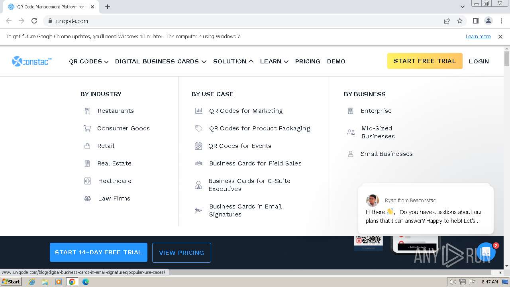Dismiss the Chrome update notification banner
This screenshot has height=287, width=510.
500,36
